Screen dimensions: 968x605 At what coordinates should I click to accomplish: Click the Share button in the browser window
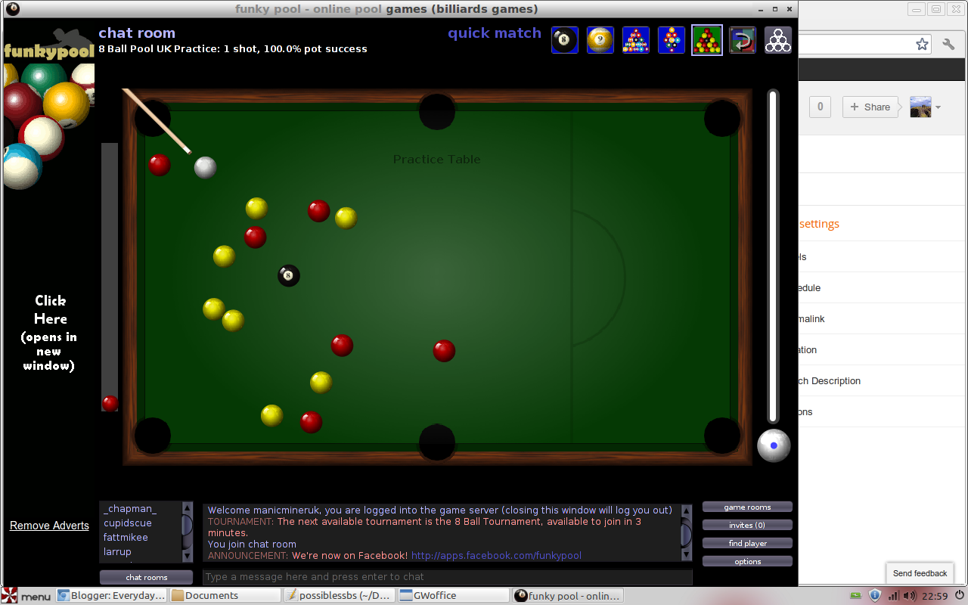(x=870, y=107)
